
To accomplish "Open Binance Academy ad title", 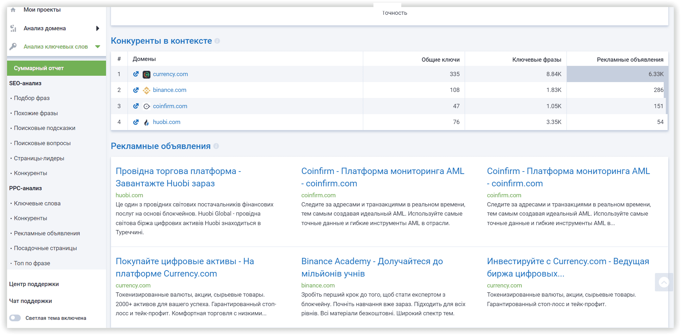I will click(x=372, y=267).
